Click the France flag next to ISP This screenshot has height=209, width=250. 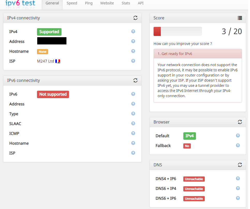58,61
